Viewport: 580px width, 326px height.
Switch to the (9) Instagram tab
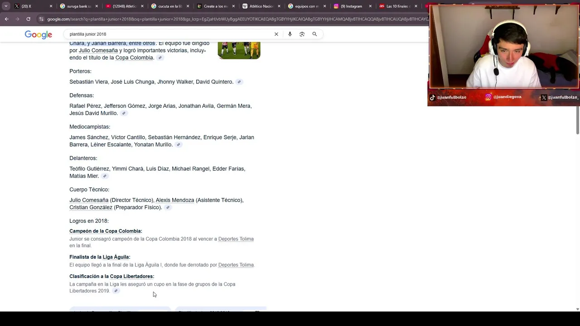pyautogui.click(x=353, y=6)
